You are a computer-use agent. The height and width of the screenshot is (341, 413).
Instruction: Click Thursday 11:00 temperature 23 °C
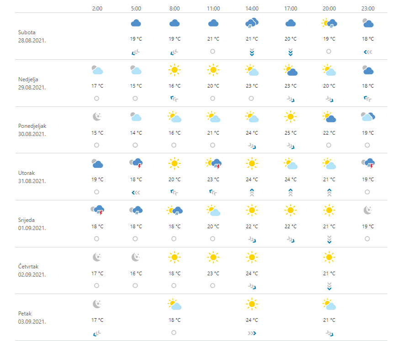coord(213,273)
